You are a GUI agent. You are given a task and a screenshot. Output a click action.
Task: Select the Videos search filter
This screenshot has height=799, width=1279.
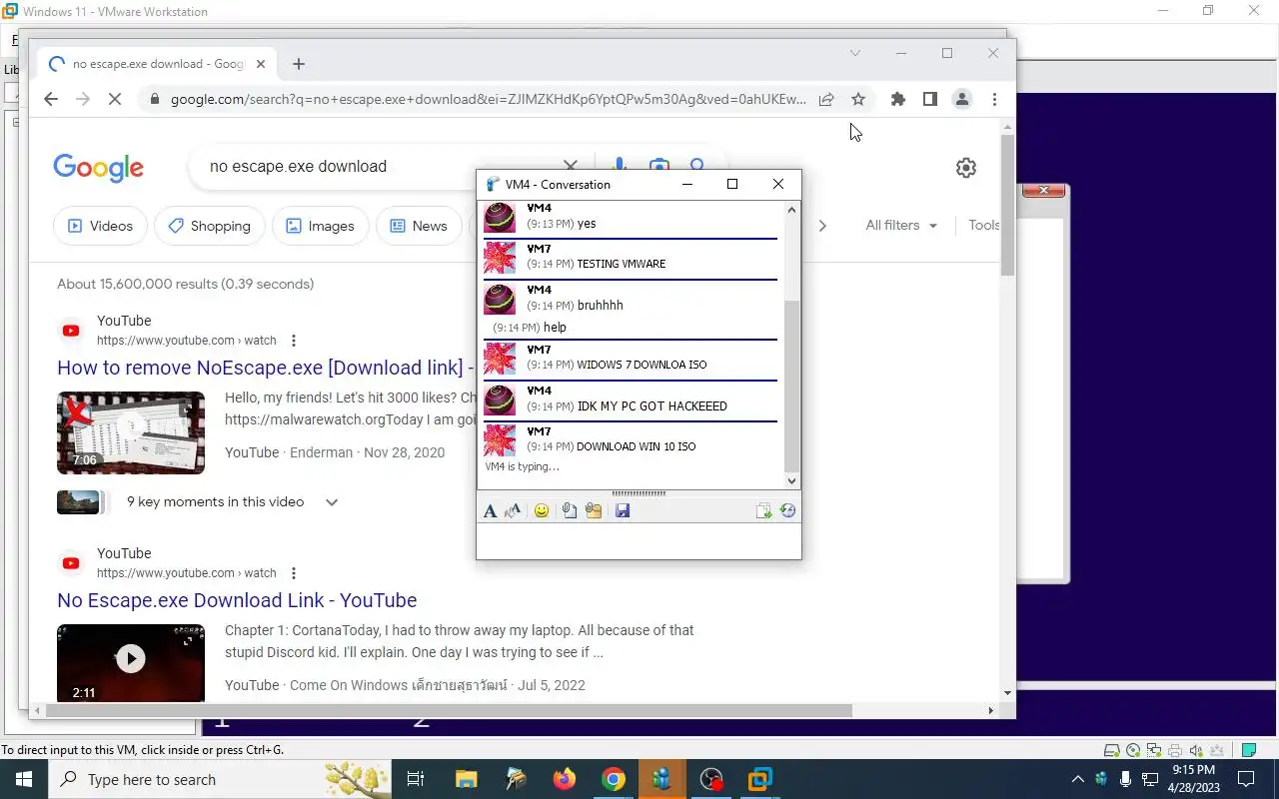tap(100, 226)
